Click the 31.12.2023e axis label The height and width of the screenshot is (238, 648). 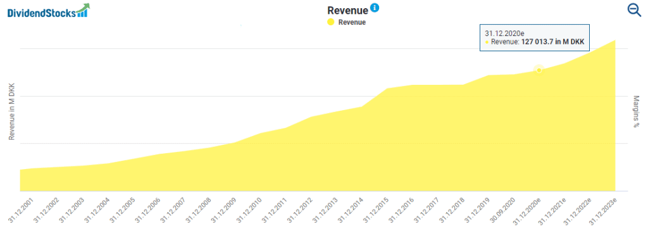[x=603, y=211]
